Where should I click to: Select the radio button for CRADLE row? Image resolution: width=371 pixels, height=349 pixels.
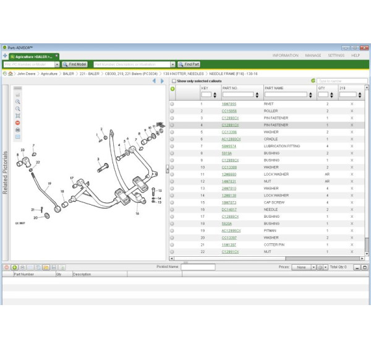pos(173,139)
